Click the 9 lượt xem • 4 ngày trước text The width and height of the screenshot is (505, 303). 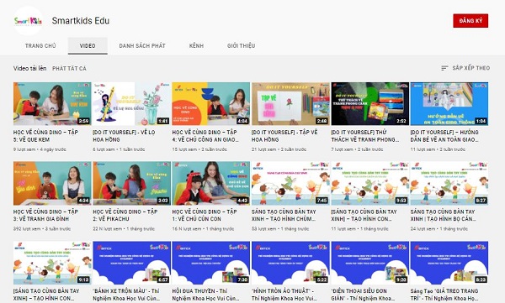point(40,149)
